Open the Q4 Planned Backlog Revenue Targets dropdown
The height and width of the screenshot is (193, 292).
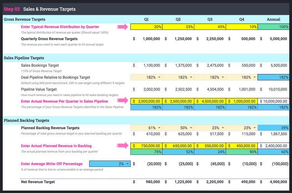pyautogui.click(x=255, y=128)
